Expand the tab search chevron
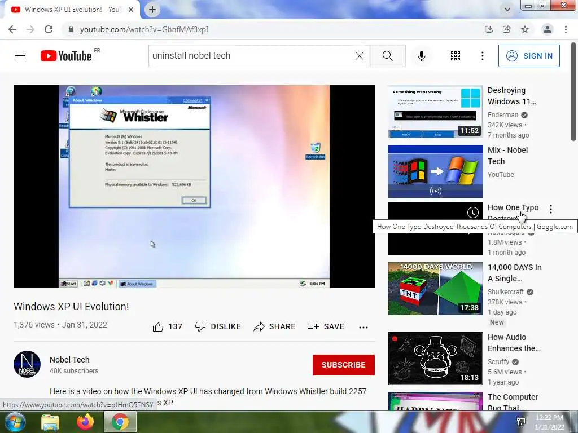 coord(507,10)
